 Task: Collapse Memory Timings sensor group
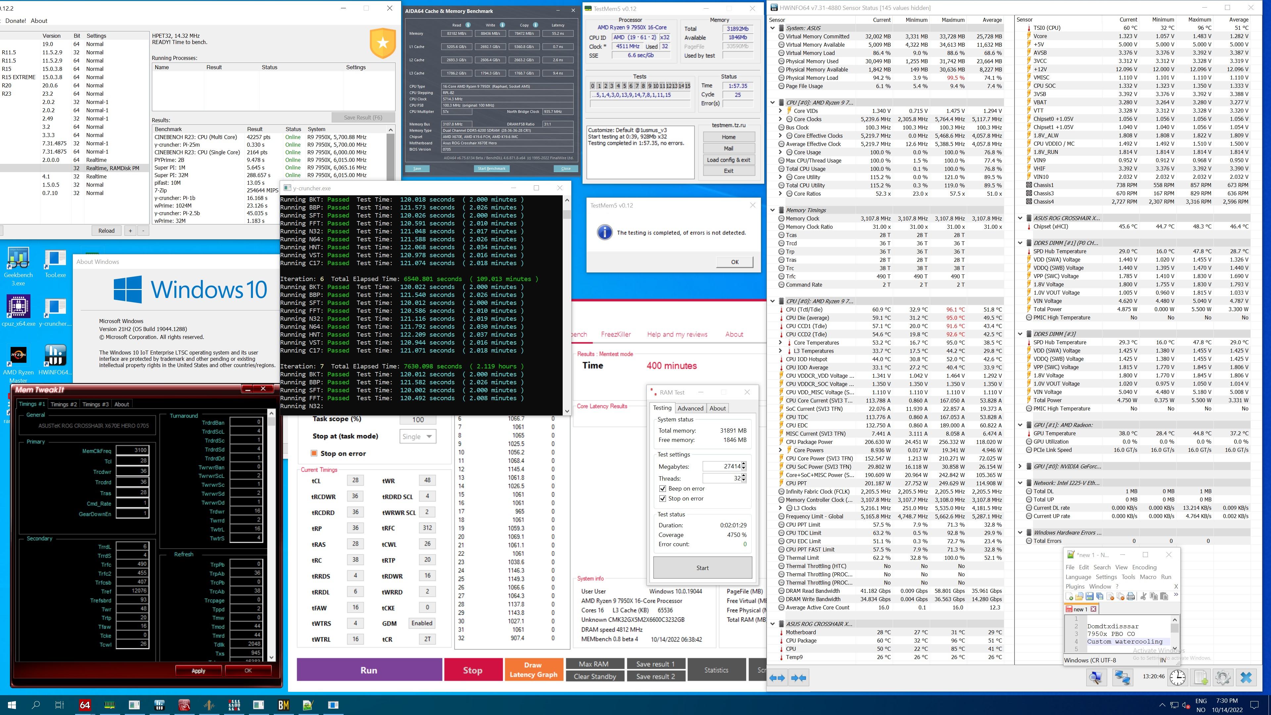coord(773,210)
